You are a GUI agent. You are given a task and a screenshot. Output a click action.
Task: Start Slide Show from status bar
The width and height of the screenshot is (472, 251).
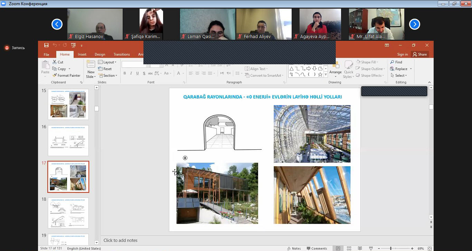[x=371, y=248]
